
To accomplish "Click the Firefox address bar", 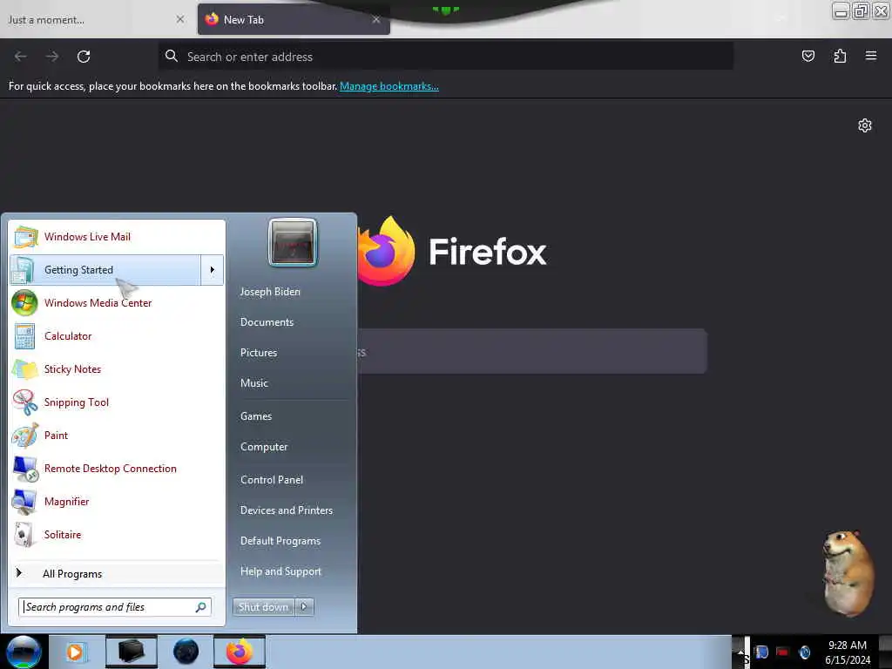I will click(x=446, y=57).
